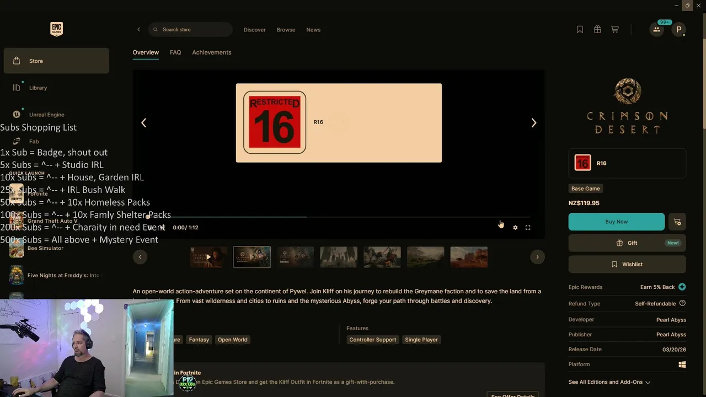Expand See All Editions and Add-Ons

click(609, 382)
